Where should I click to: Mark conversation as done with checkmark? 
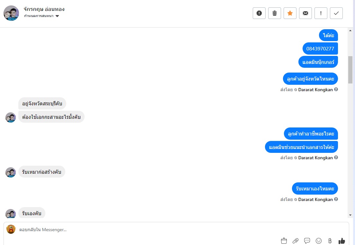tap(336, 13)
